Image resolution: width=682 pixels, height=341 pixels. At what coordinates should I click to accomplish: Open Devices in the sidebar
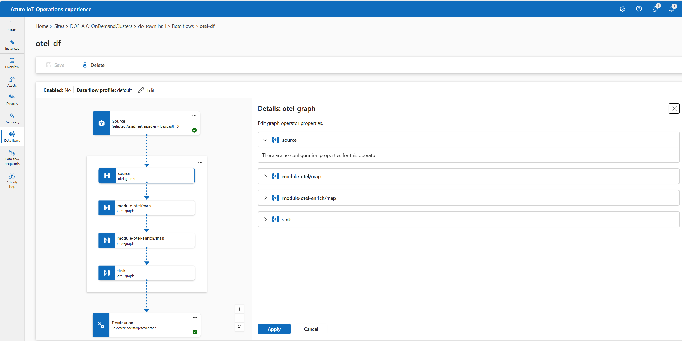12,100
